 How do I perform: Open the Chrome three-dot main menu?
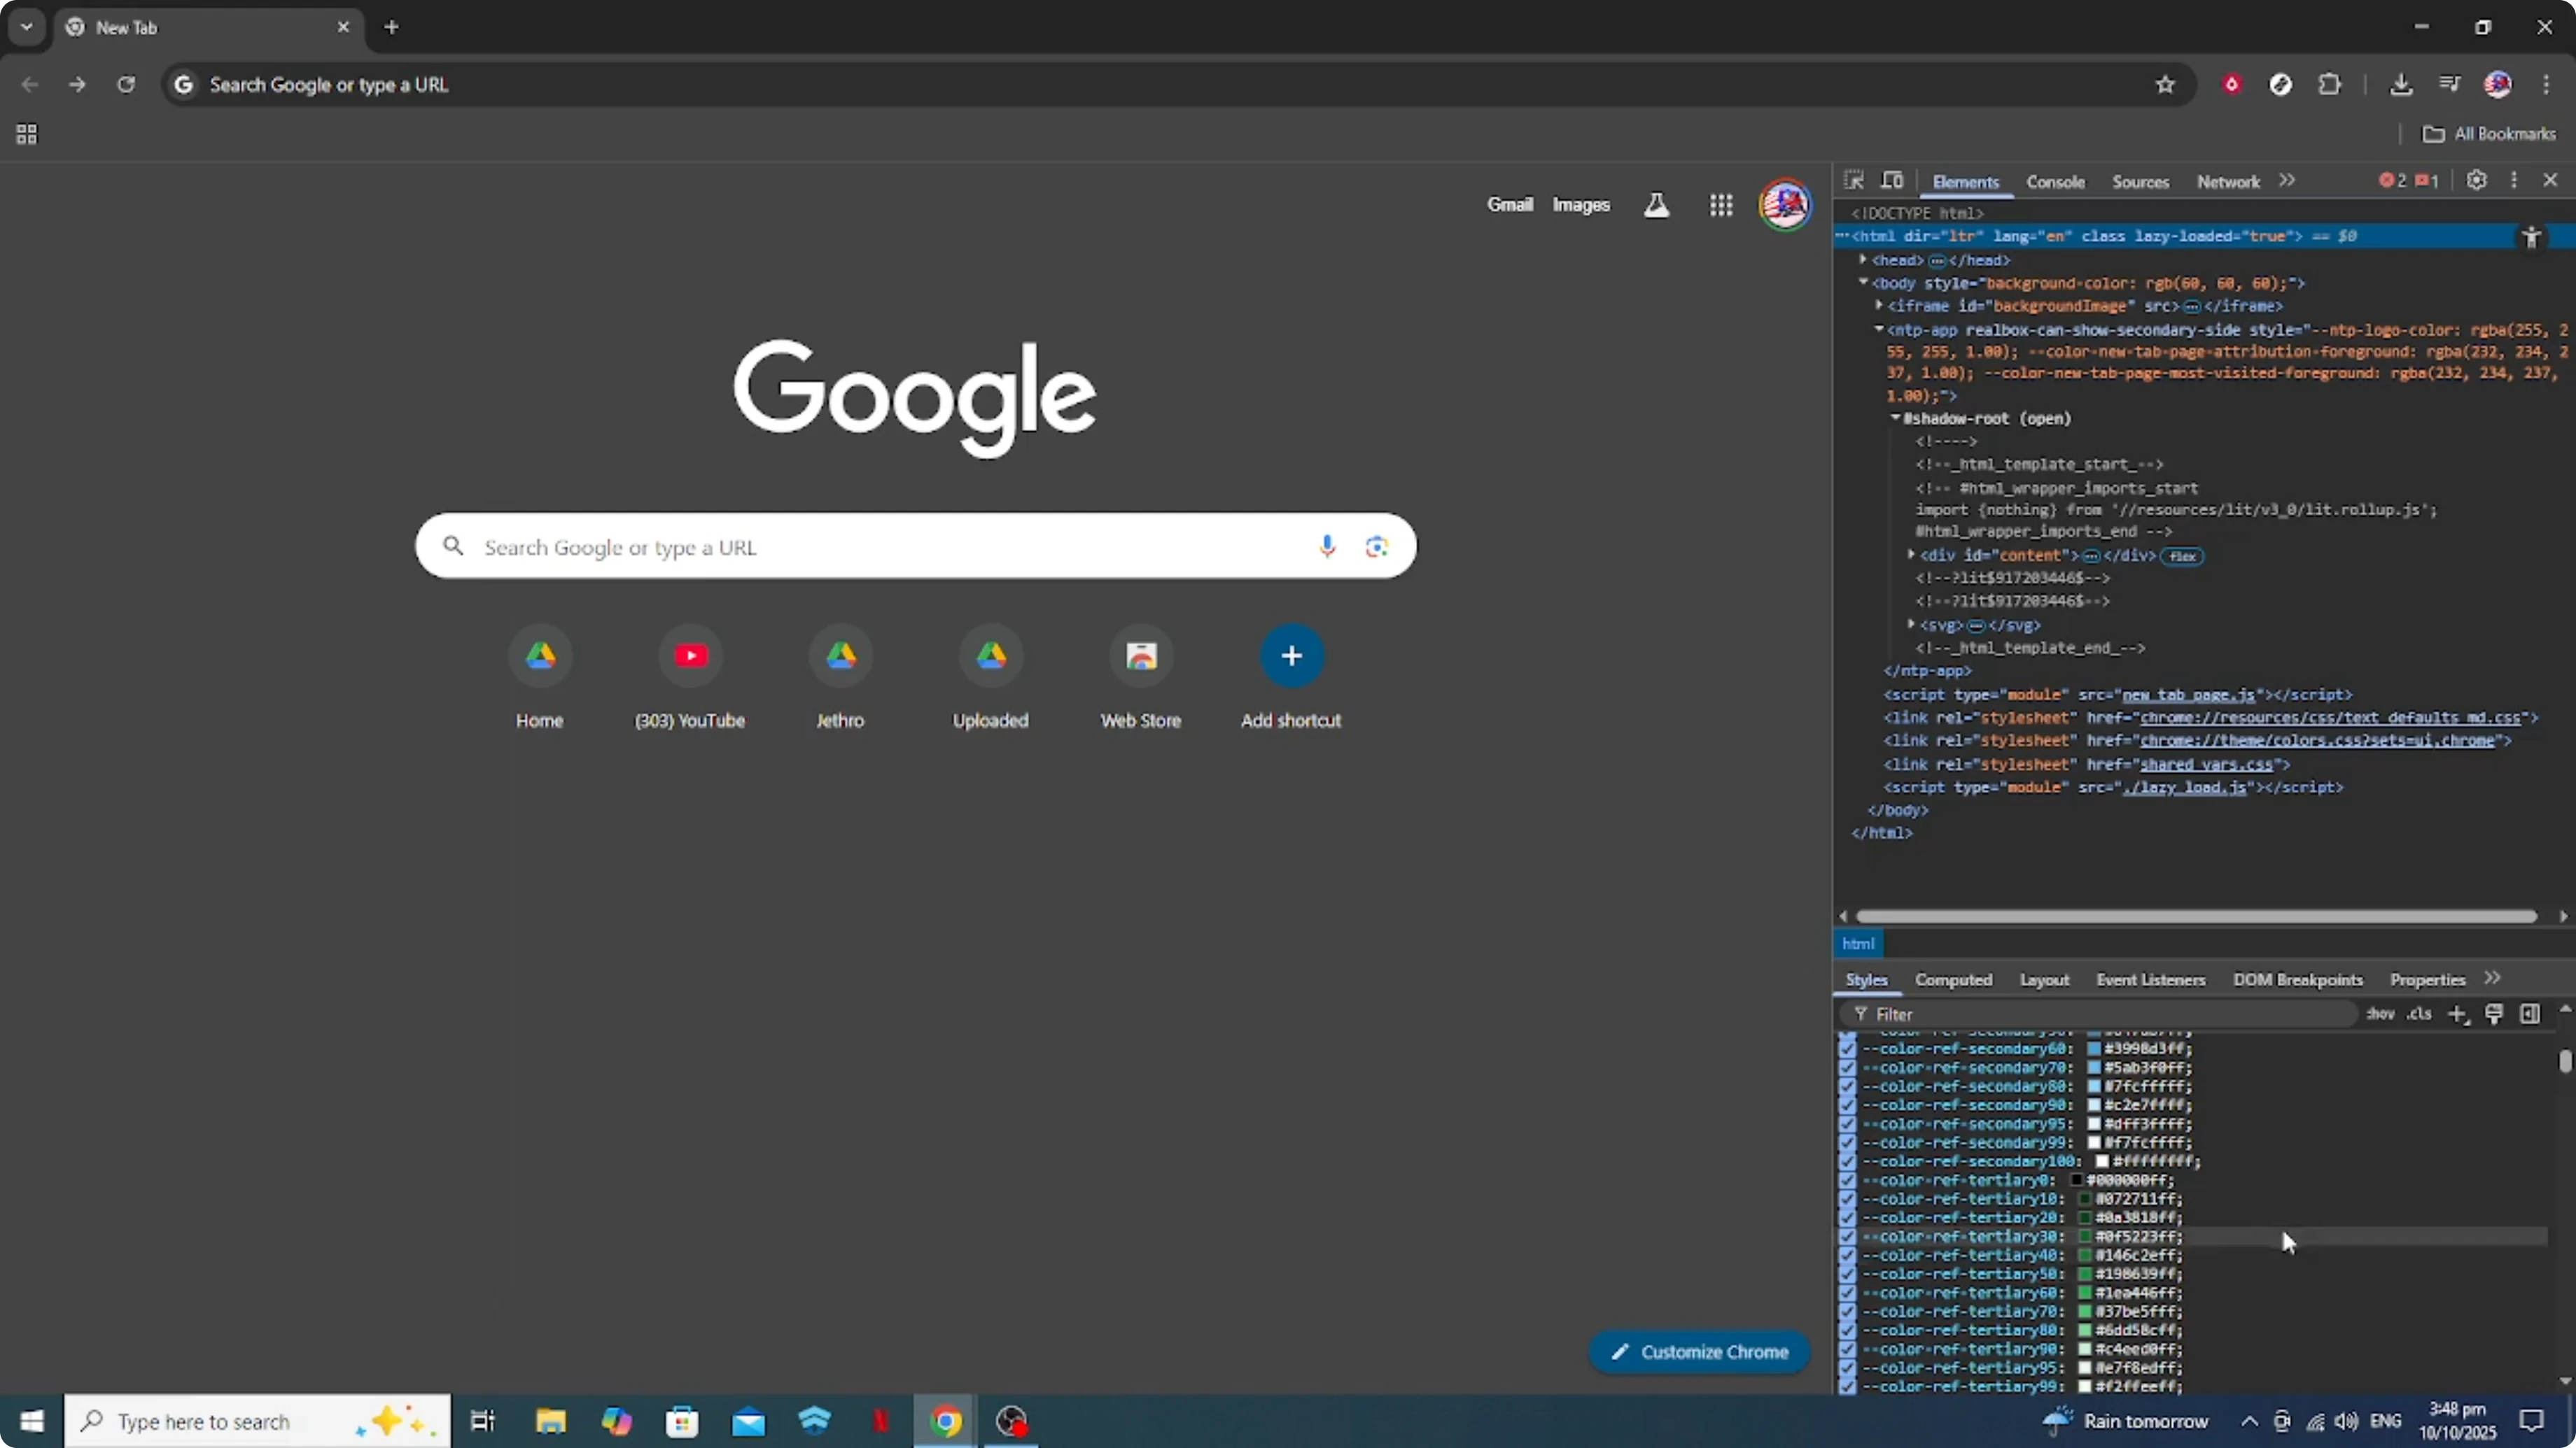[2546, 85]
